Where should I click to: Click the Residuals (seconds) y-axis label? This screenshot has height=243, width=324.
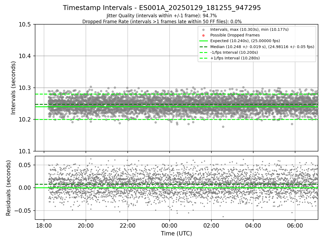click(8, 188)
